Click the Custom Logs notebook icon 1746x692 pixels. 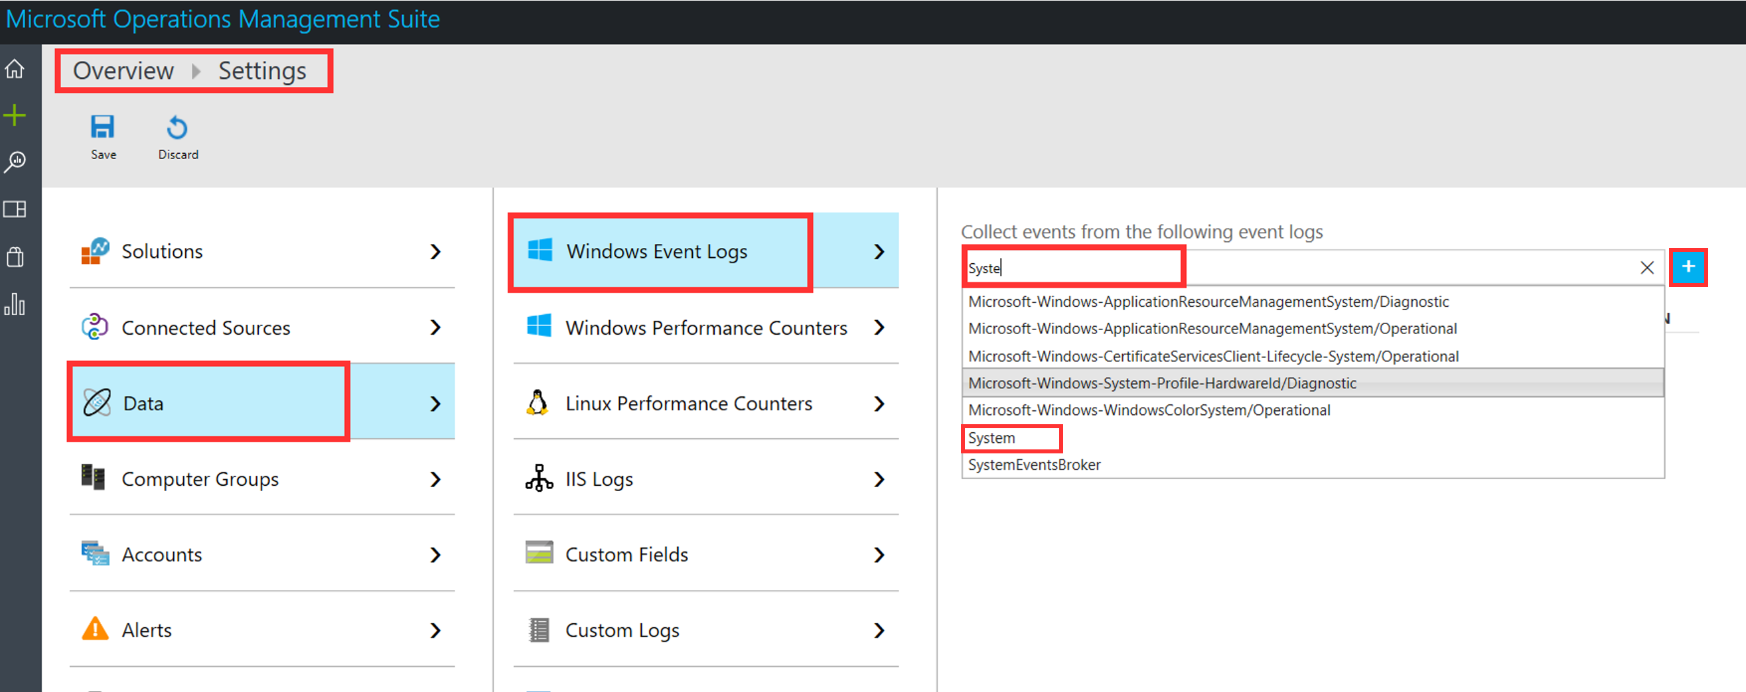(539, 630)
